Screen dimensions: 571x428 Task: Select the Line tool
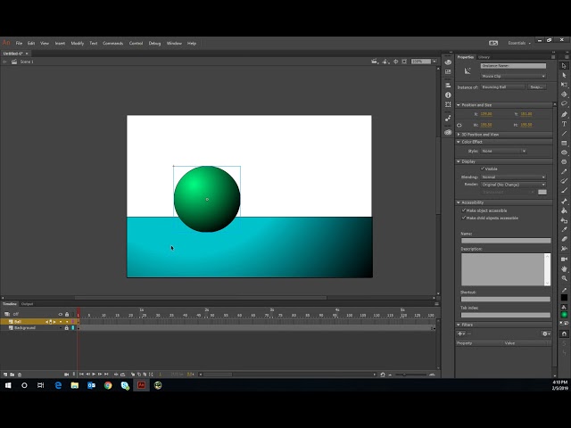pos(564,134)
